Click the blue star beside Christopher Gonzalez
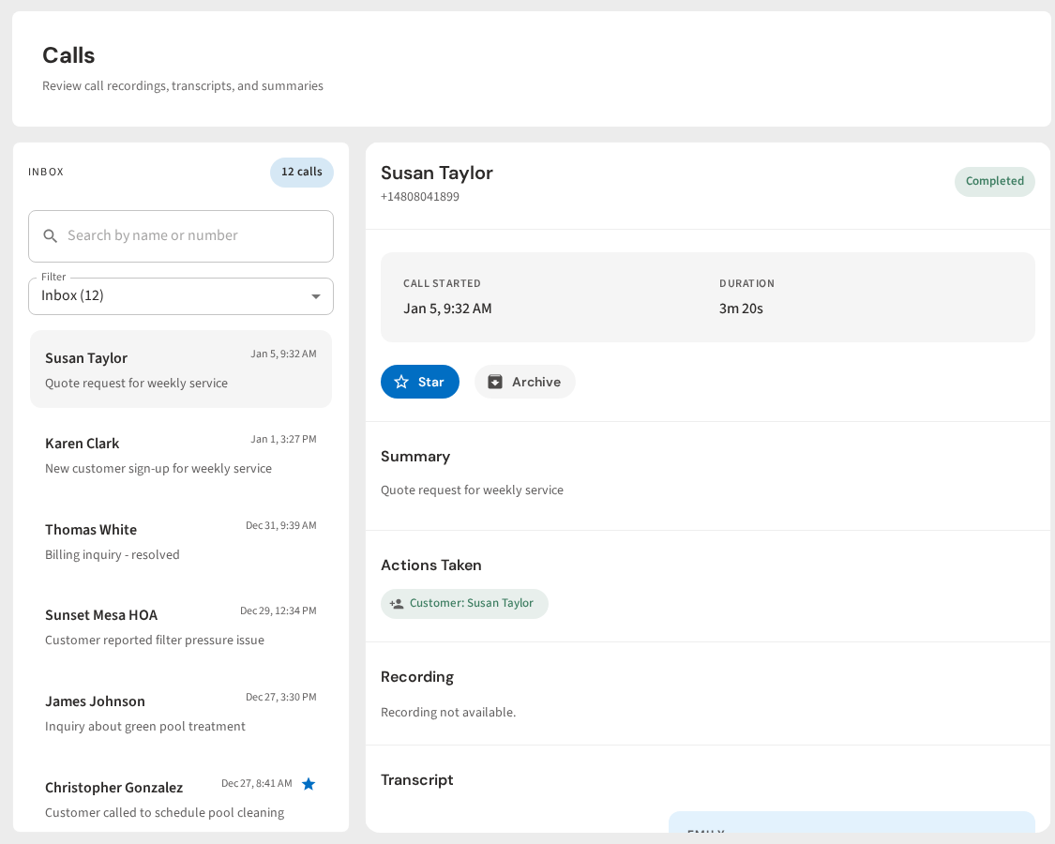1055x844 pixels. pyautogui.click(x=309, y=784)
